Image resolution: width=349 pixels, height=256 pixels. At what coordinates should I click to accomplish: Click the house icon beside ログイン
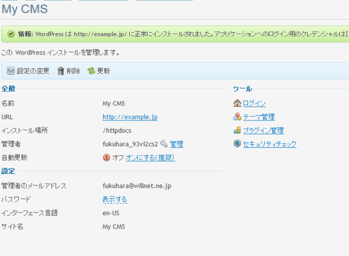click(x=237, y=103)
